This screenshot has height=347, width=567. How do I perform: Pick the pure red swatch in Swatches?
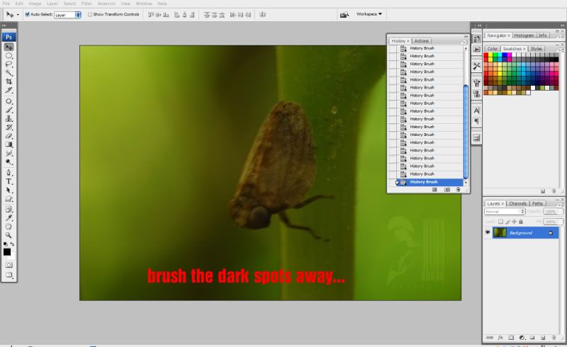pos(486,55)
